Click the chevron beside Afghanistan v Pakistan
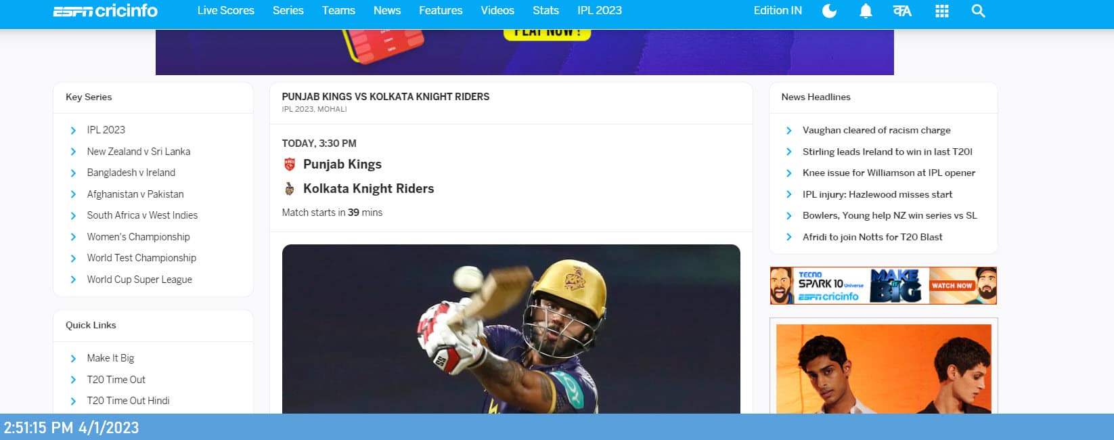 click(x=73, y=194)
